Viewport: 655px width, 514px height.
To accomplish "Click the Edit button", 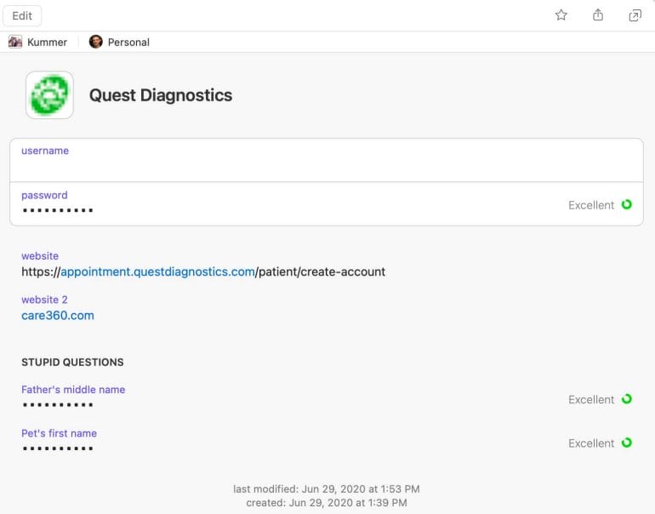I will pos(22,16).
